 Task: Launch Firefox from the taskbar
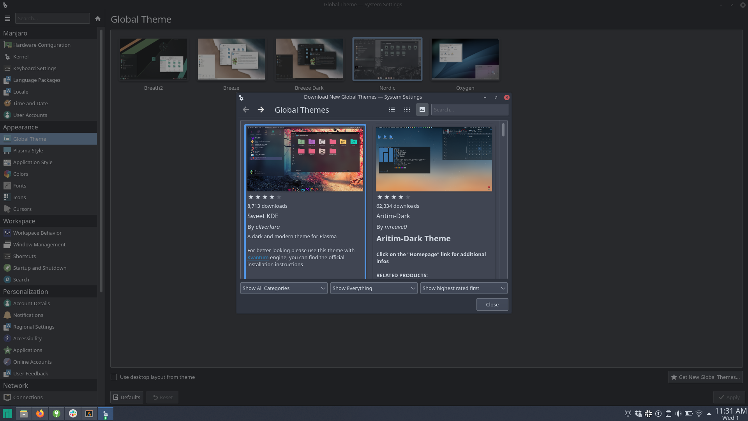(x=40, y=414)
